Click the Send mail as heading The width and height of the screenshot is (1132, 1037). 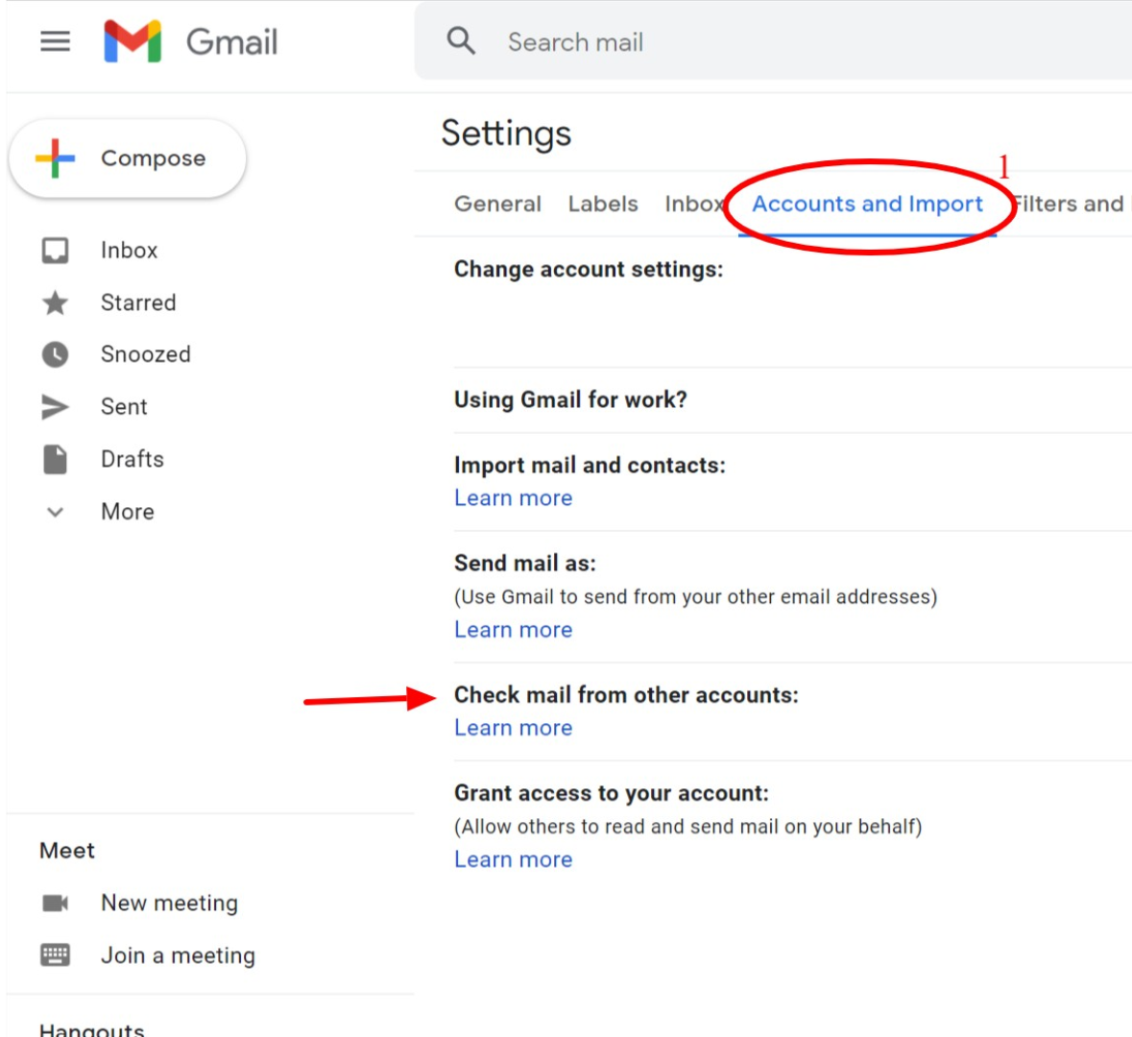pos(525,564)
